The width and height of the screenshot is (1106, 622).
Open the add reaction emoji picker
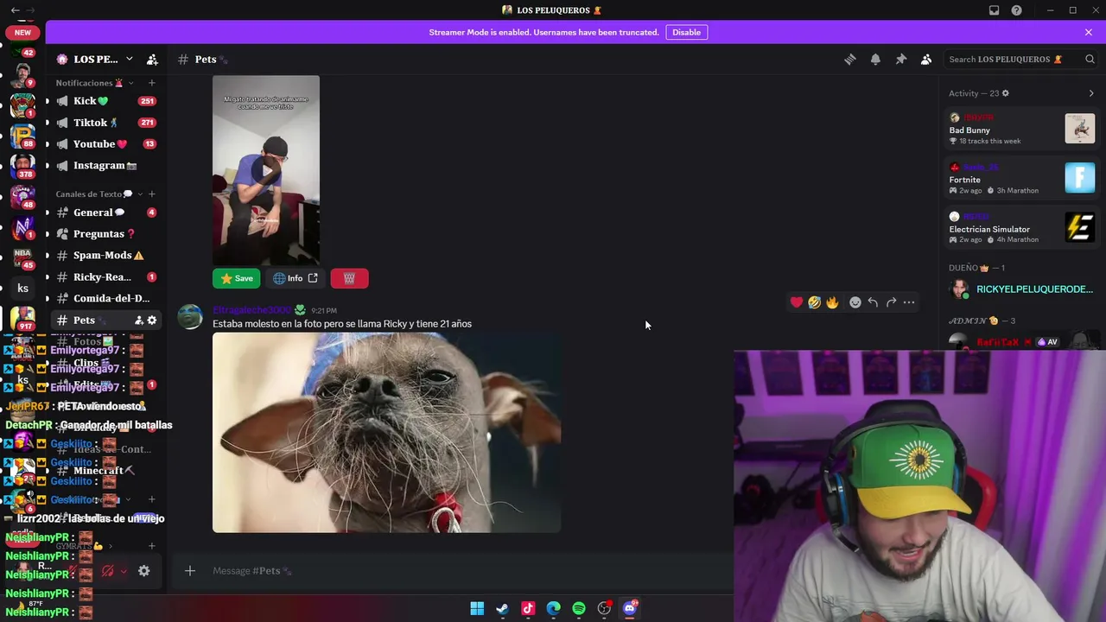click(x=855, y=302)
